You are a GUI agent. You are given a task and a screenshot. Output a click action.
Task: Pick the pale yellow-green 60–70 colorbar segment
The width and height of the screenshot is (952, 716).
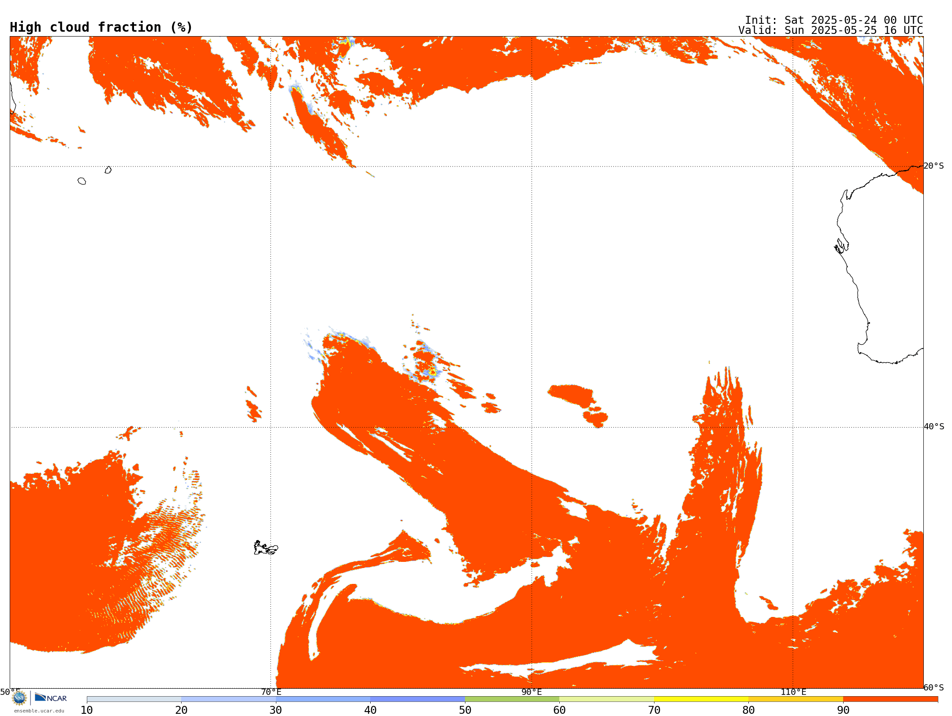click(x=606, y=699)
